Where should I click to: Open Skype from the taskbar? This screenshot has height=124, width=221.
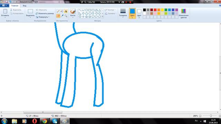(x=55, y=121)
